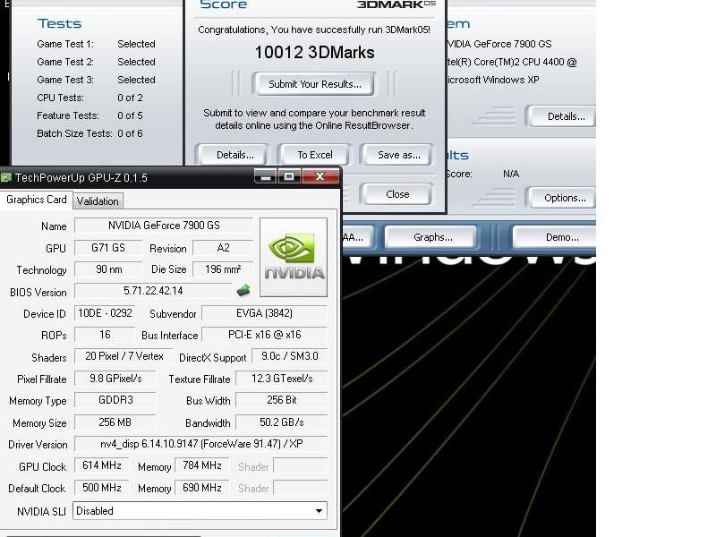Image resolution: width=716 pixels, height=537 pixels.
Task: Click the Technology field showing 90 nm
Action: [108, 269]
